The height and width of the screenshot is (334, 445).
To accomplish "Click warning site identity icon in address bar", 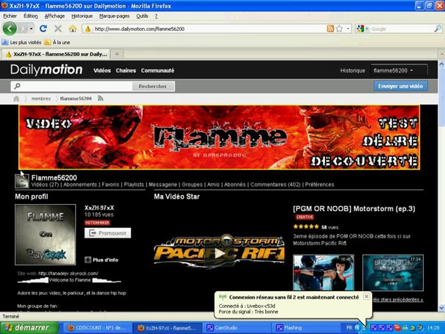I will pyautogui.click(x=88, y=29).
